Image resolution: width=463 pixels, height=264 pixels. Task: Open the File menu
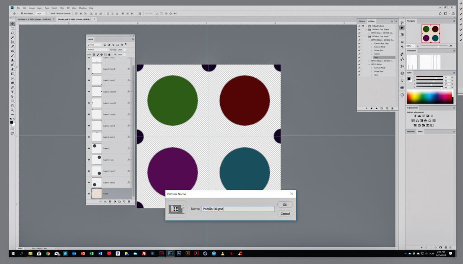(x=18, y=8)
